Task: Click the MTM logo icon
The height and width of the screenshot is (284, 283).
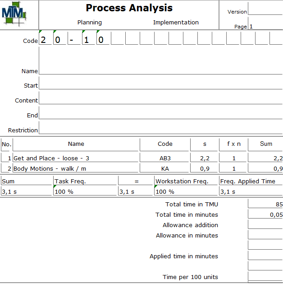Action: pyautogui.click(x=14, y=14)
